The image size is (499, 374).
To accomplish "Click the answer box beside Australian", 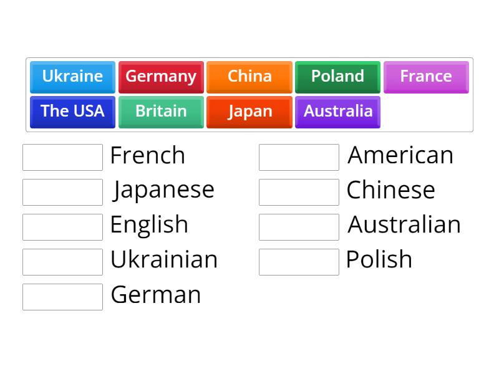I will pos(299,226).
